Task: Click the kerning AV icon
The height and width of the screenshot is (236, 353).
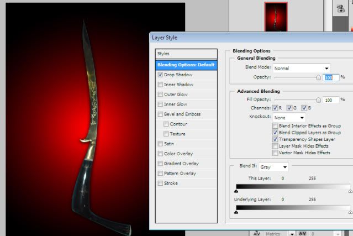Action: tap(257, 234)
